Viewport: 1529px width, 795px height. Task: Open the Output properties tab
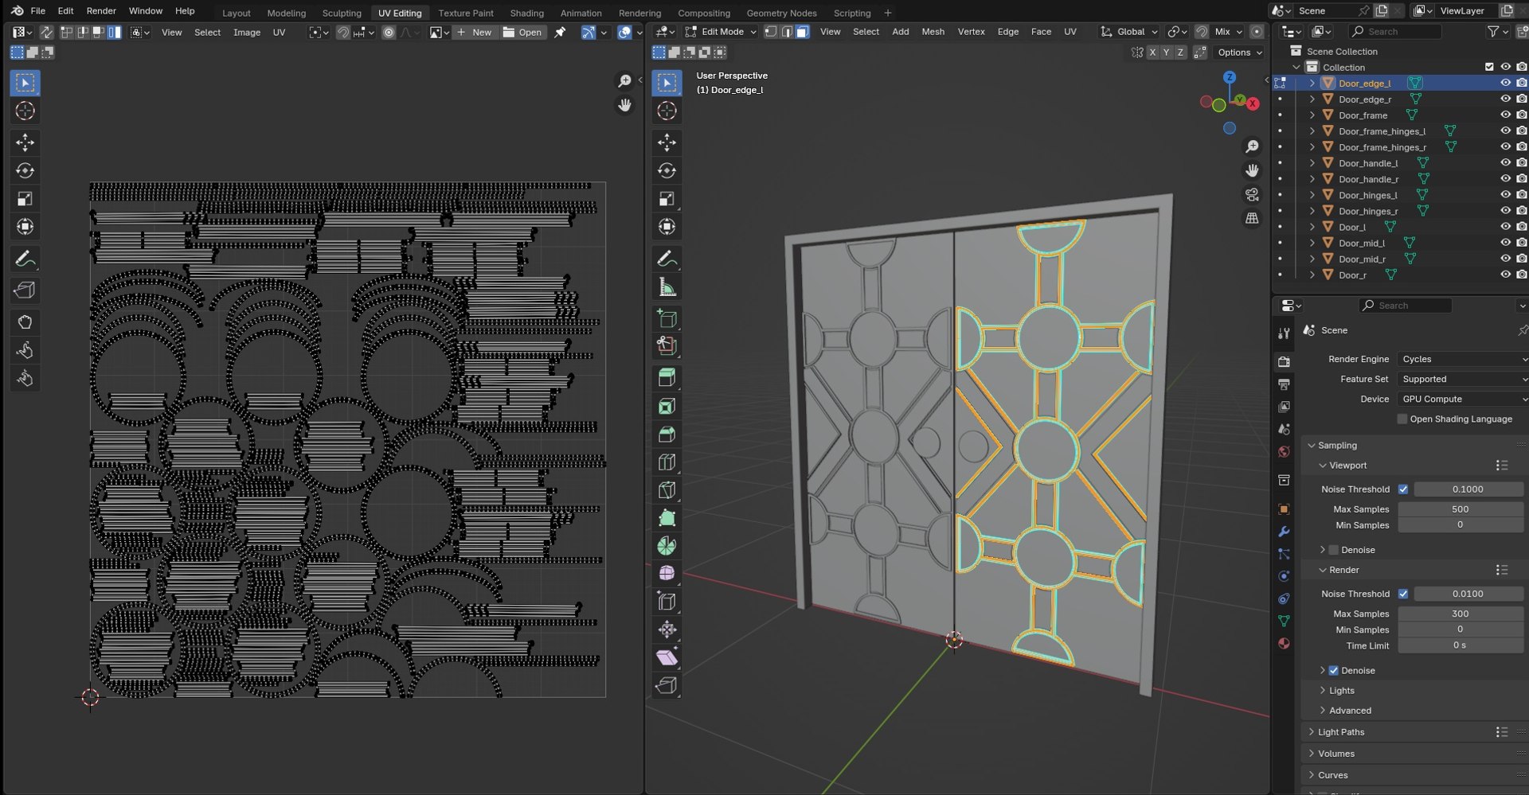coord(1284,384)
